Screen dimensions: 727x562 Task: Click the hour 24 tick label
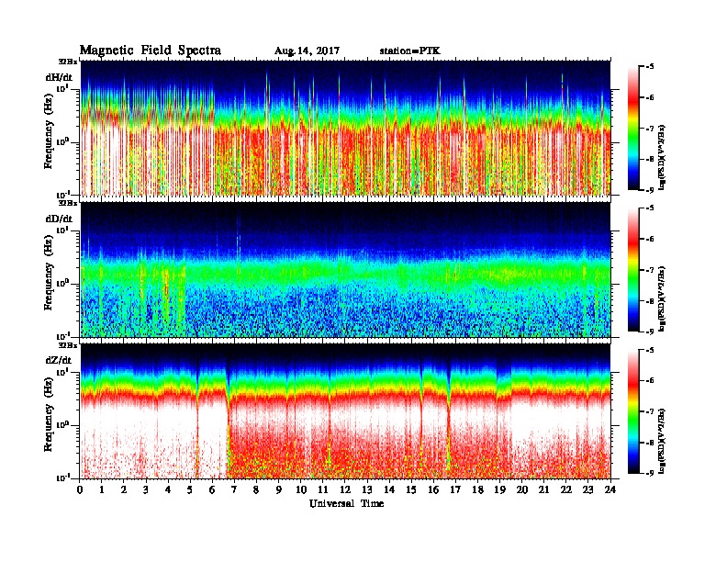(x=610, y=489)
